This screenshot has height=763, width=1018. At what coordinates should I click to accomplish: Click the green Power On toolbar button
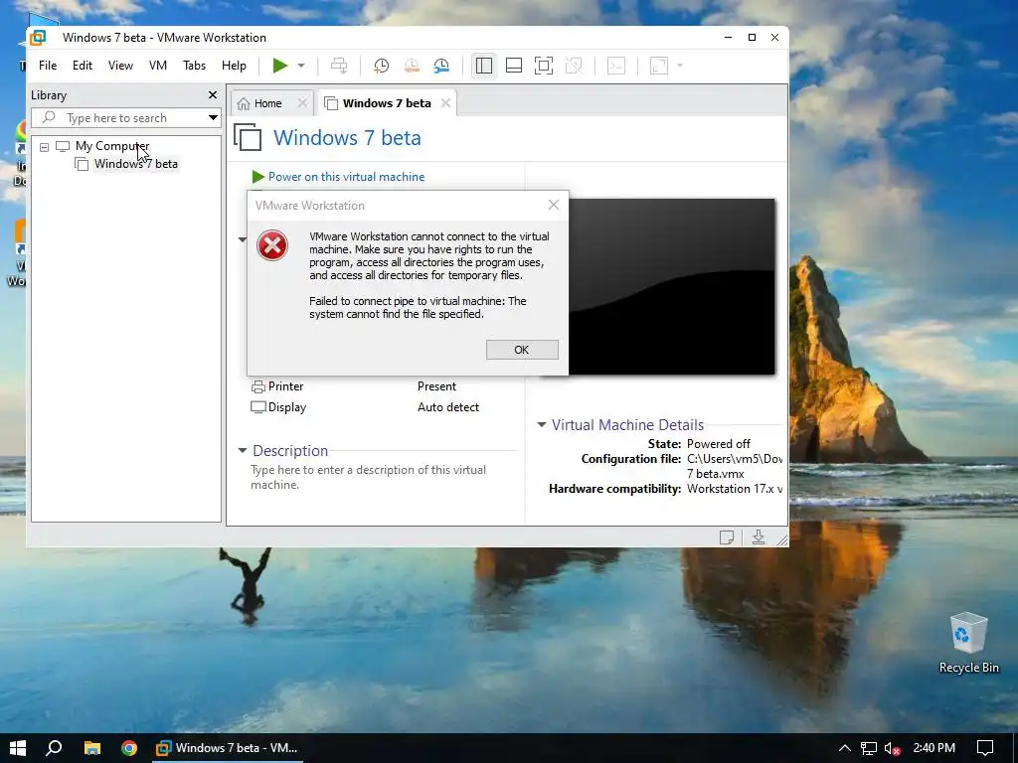point(279,66)
